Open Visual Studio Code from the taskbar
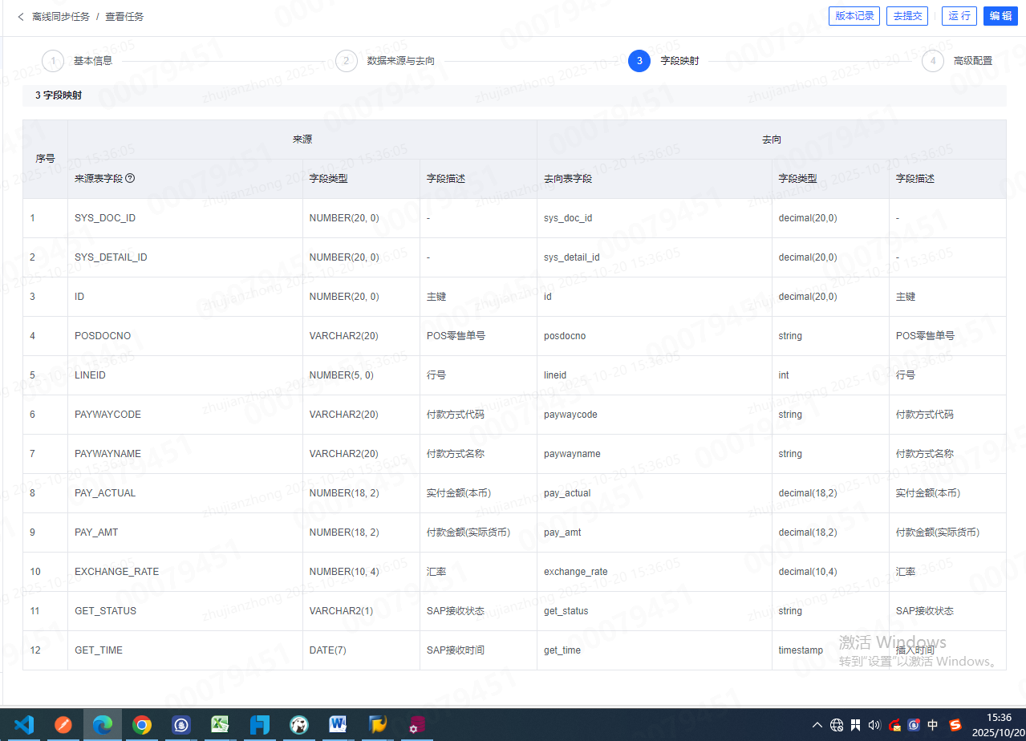This screenshot has height=741, width=1026. tap(24, 725)
